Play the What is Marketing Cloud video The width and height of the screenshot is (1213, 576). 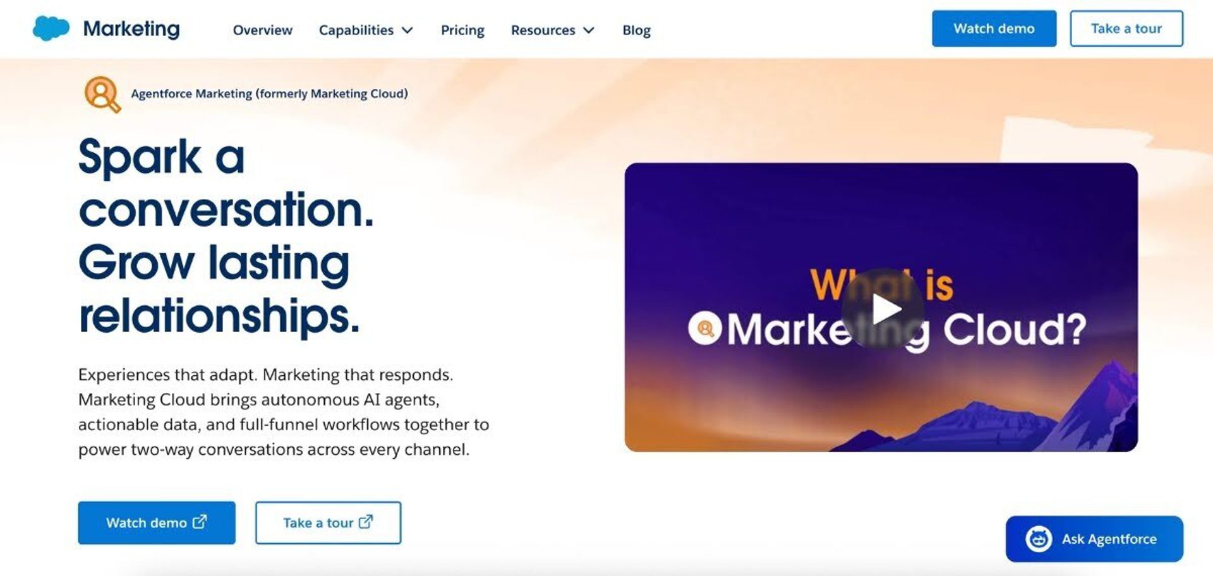882,309
